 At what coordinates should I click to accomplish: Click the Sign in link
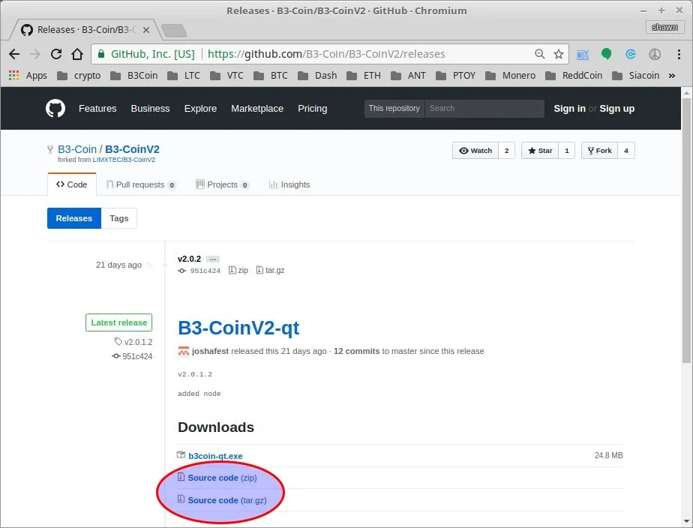click(569, 108)
